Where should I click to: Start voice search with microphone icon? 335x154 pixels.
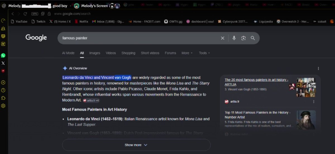pos(234,38)
